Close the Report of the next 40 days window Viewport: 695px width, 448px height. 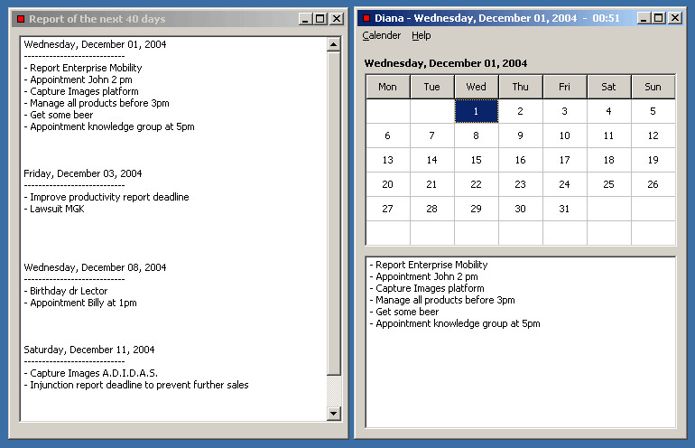pos(337,19)
